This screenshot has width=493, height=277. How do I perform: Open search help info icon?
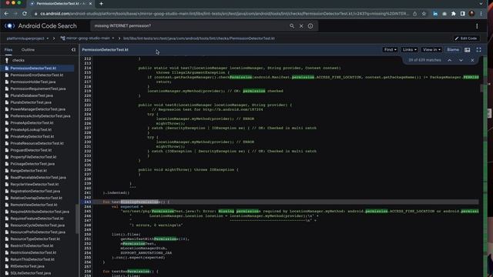pyautogui.click(x=310, y=26)
